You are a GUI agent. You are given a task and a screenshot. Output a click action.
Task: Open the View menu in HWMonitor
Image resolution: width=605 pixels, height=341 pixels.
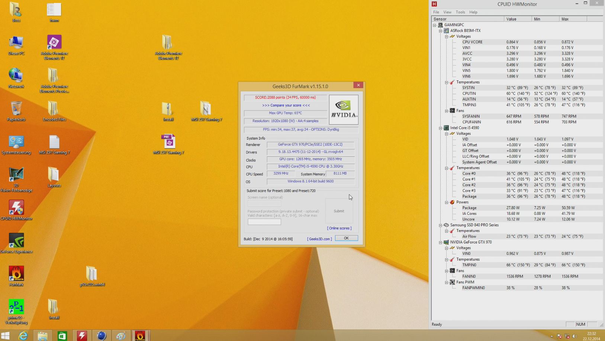tap(447, 12)
